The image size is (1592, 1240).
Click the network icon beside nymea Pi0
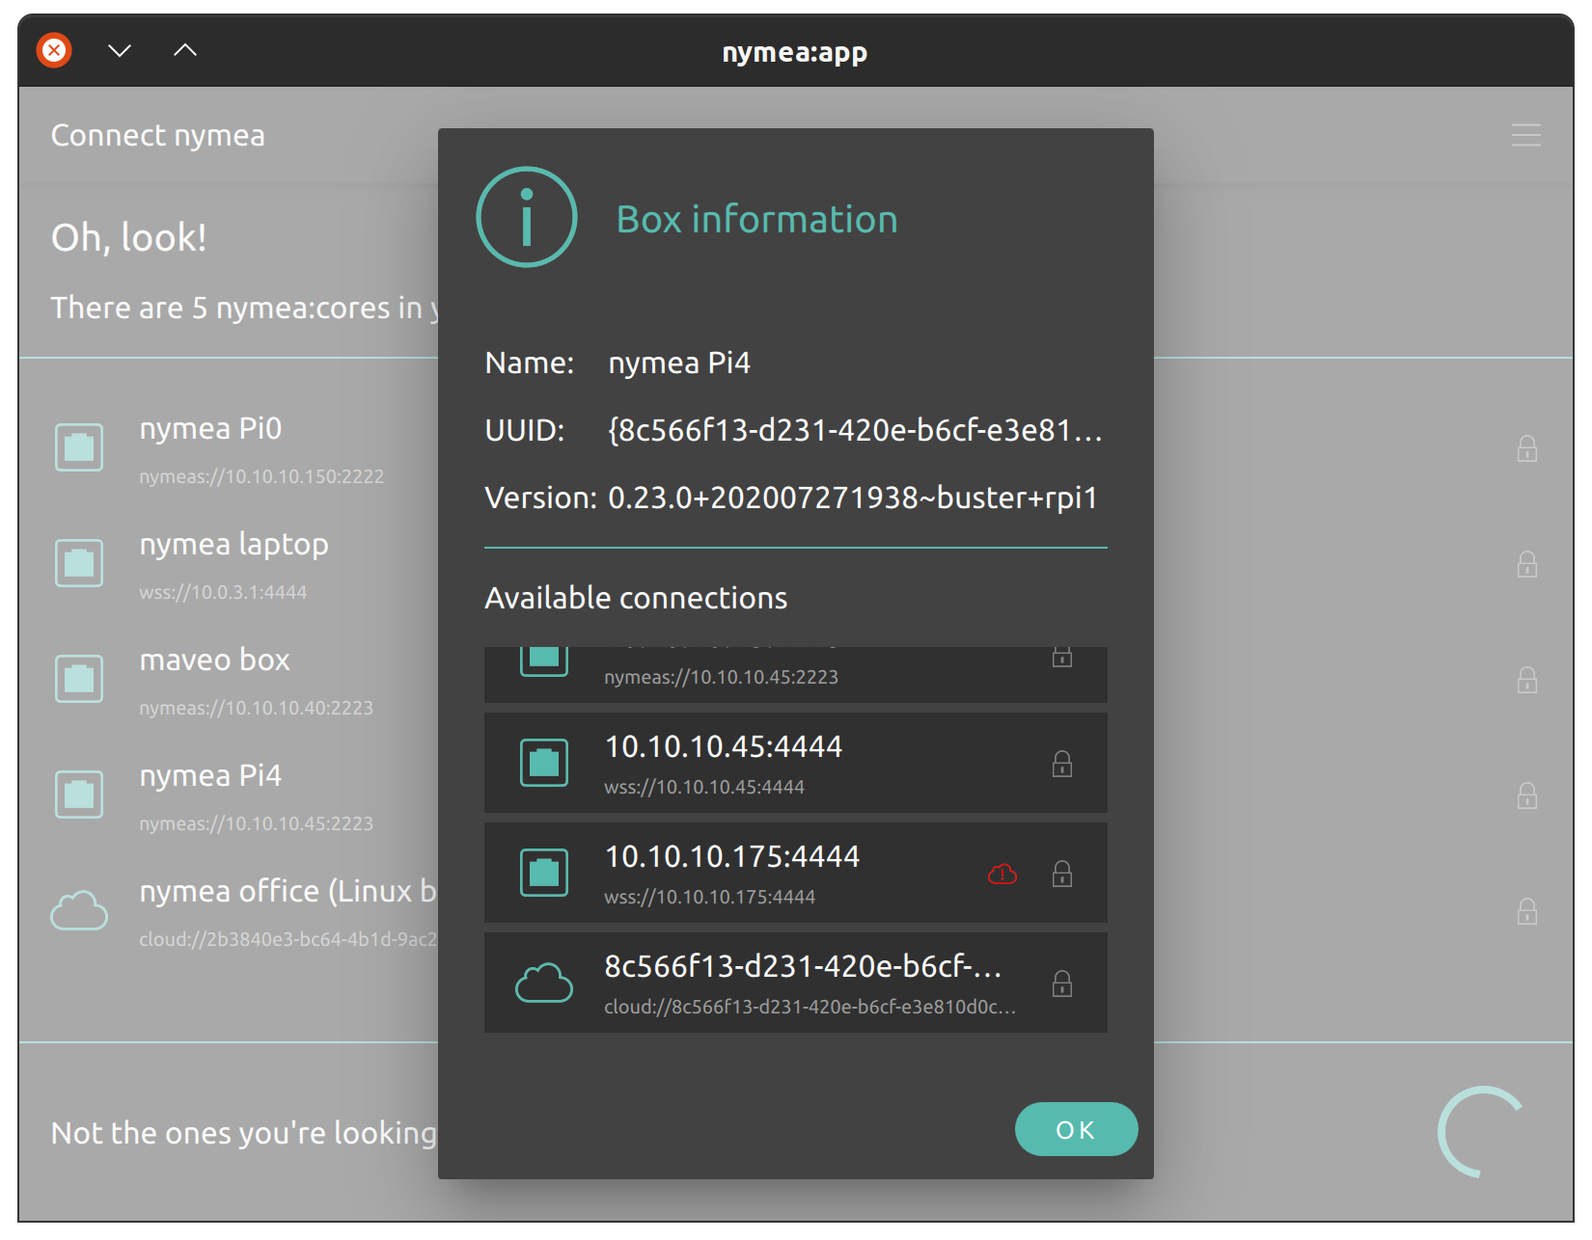tap(79, 447)
